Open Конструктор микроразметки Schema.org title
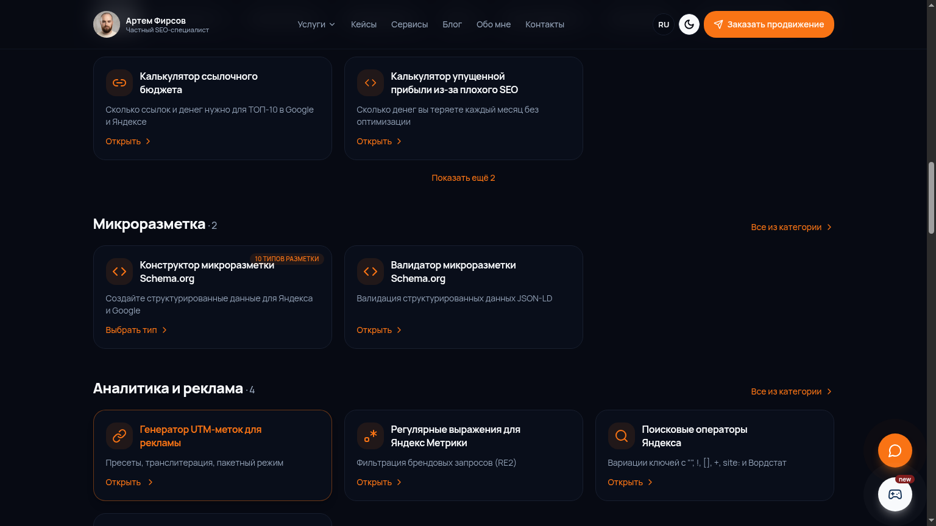The width and height of the screenshot is (936, 526). (x=207, y=272)
